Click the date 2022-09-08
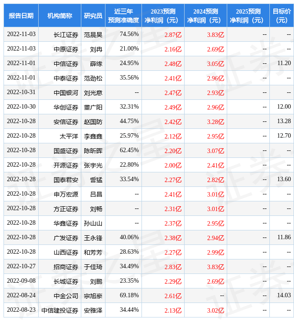 coord(21,281)
